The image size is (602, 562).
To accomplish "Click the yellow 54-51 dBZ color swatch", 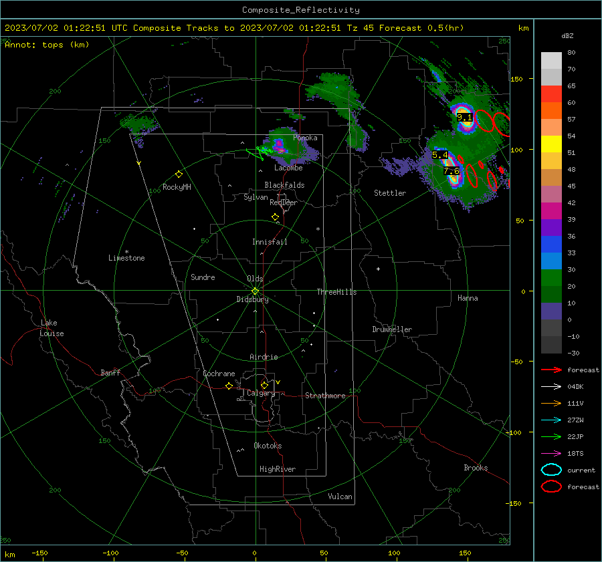I will (x=551, y=144).
